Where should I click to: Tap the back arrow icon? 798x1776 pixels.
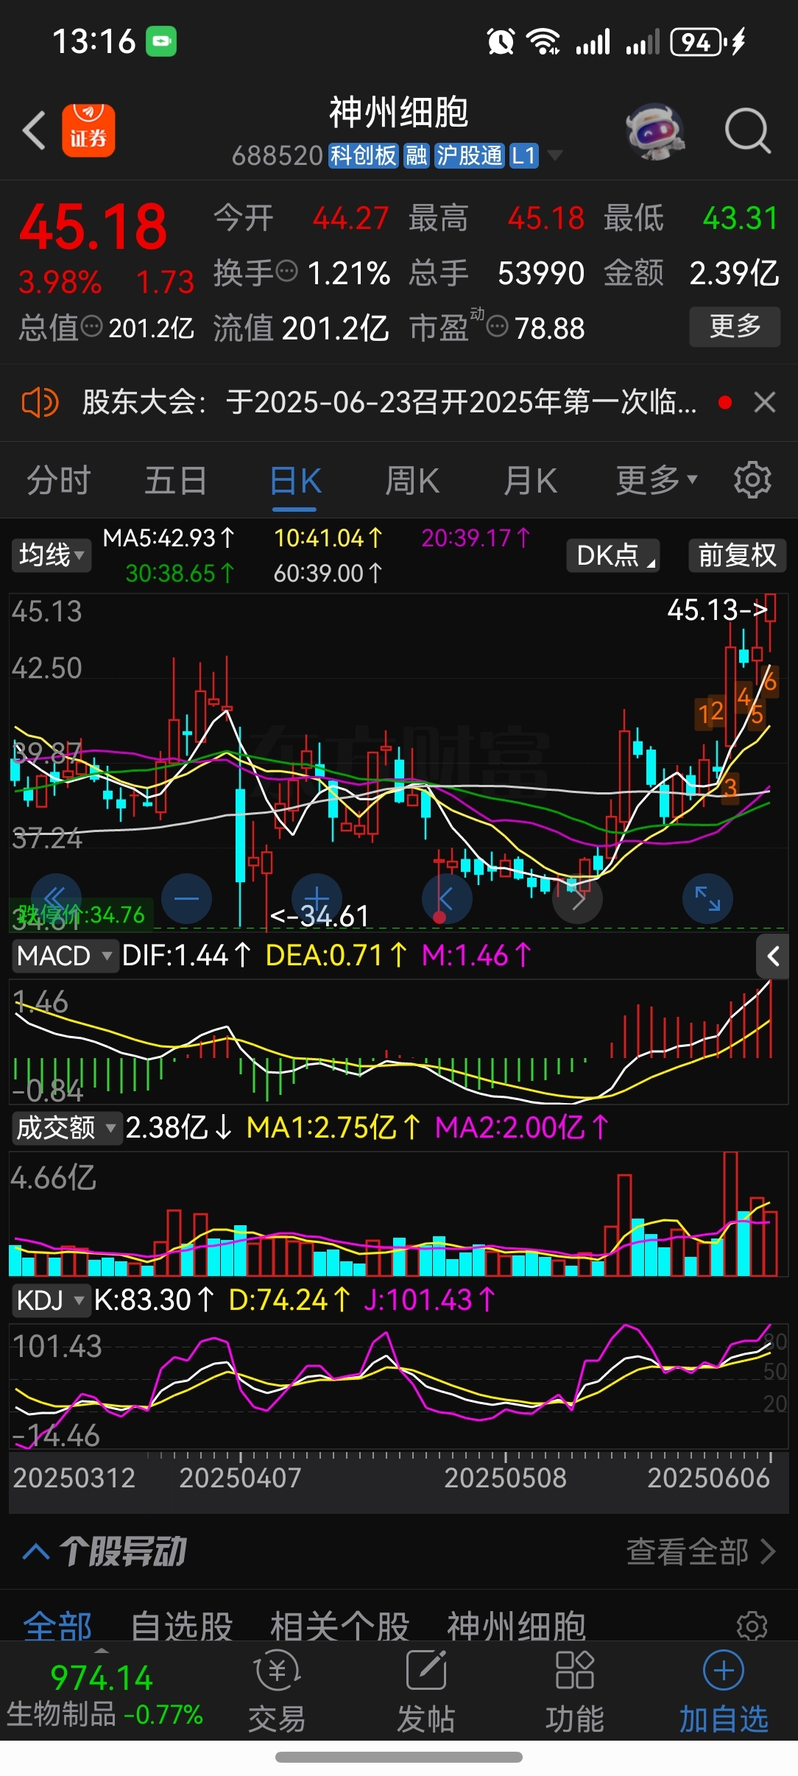coord(35,131)
